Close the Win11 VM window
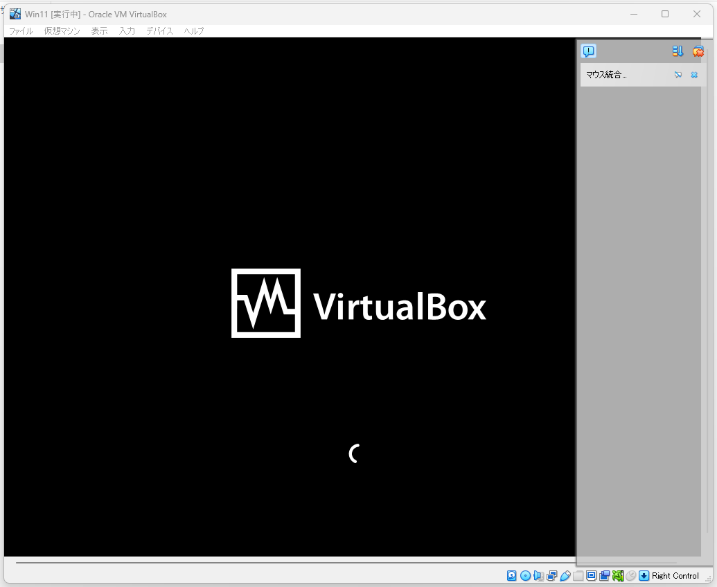Viewport: 717px width, 587px height. pyautogui.click(x=697, y=14)
